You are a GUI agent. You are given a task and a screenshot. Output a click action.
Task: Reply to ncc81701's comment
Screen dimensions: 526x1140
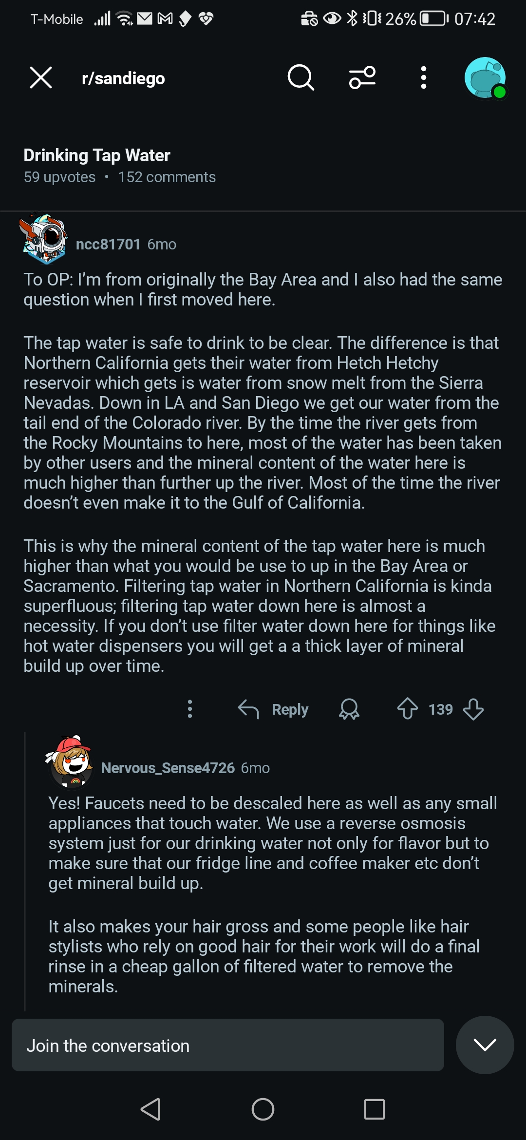pos(274,709)
